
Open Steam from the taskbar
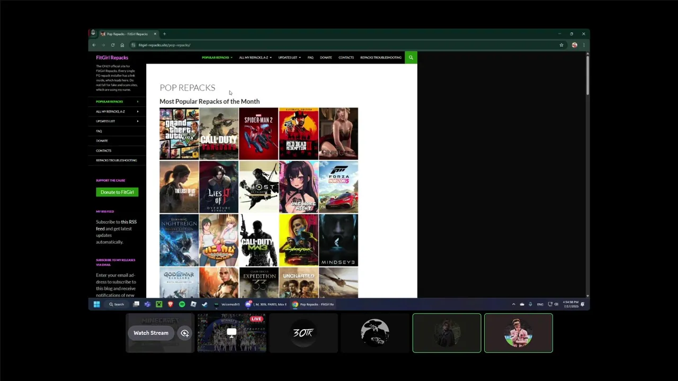coord(205,304)
